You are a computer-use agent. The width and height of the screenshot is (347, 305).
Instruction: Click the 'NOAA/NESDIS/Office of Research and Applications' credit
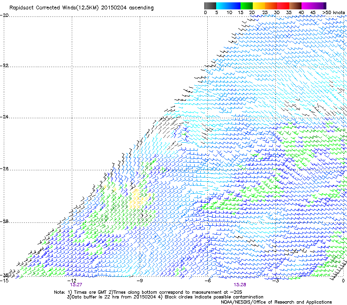pyautogui.click(x=276, y=302)
